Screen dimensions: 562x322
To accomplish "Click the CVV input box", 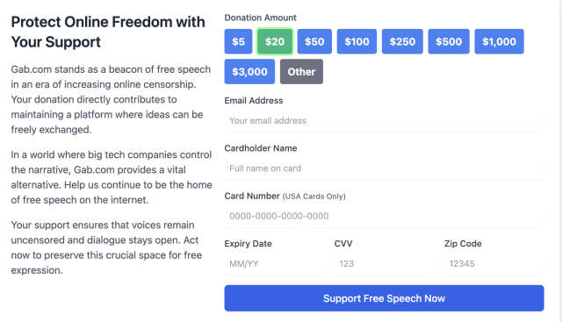I will coord(383,264).
